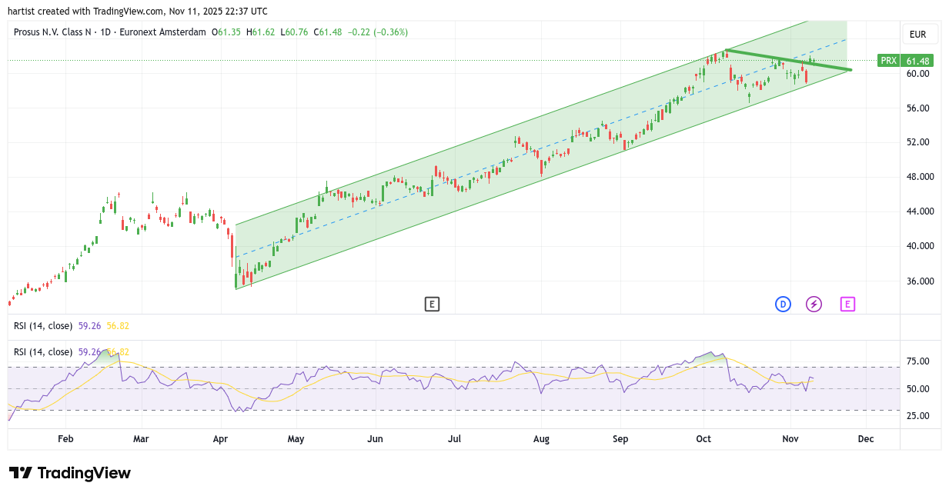Click the lower RSI (14, close) legend in oscillator pane
Screen dimensions: 949x496
(43, 352)
